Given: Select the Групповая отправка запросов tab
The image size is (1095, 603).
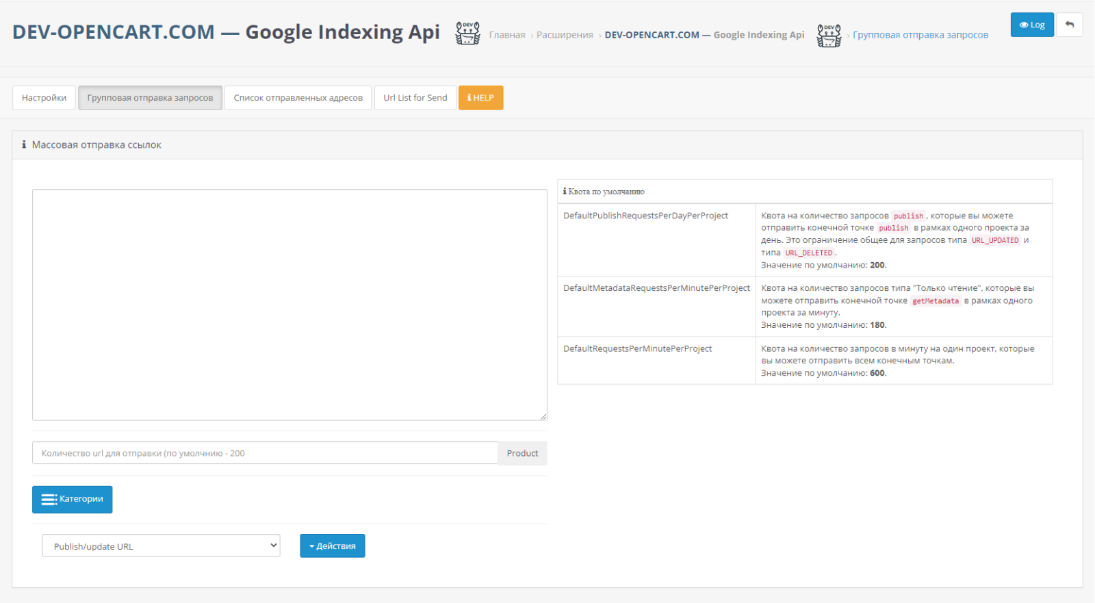Looking at the screenshot, I should point(150,98).
